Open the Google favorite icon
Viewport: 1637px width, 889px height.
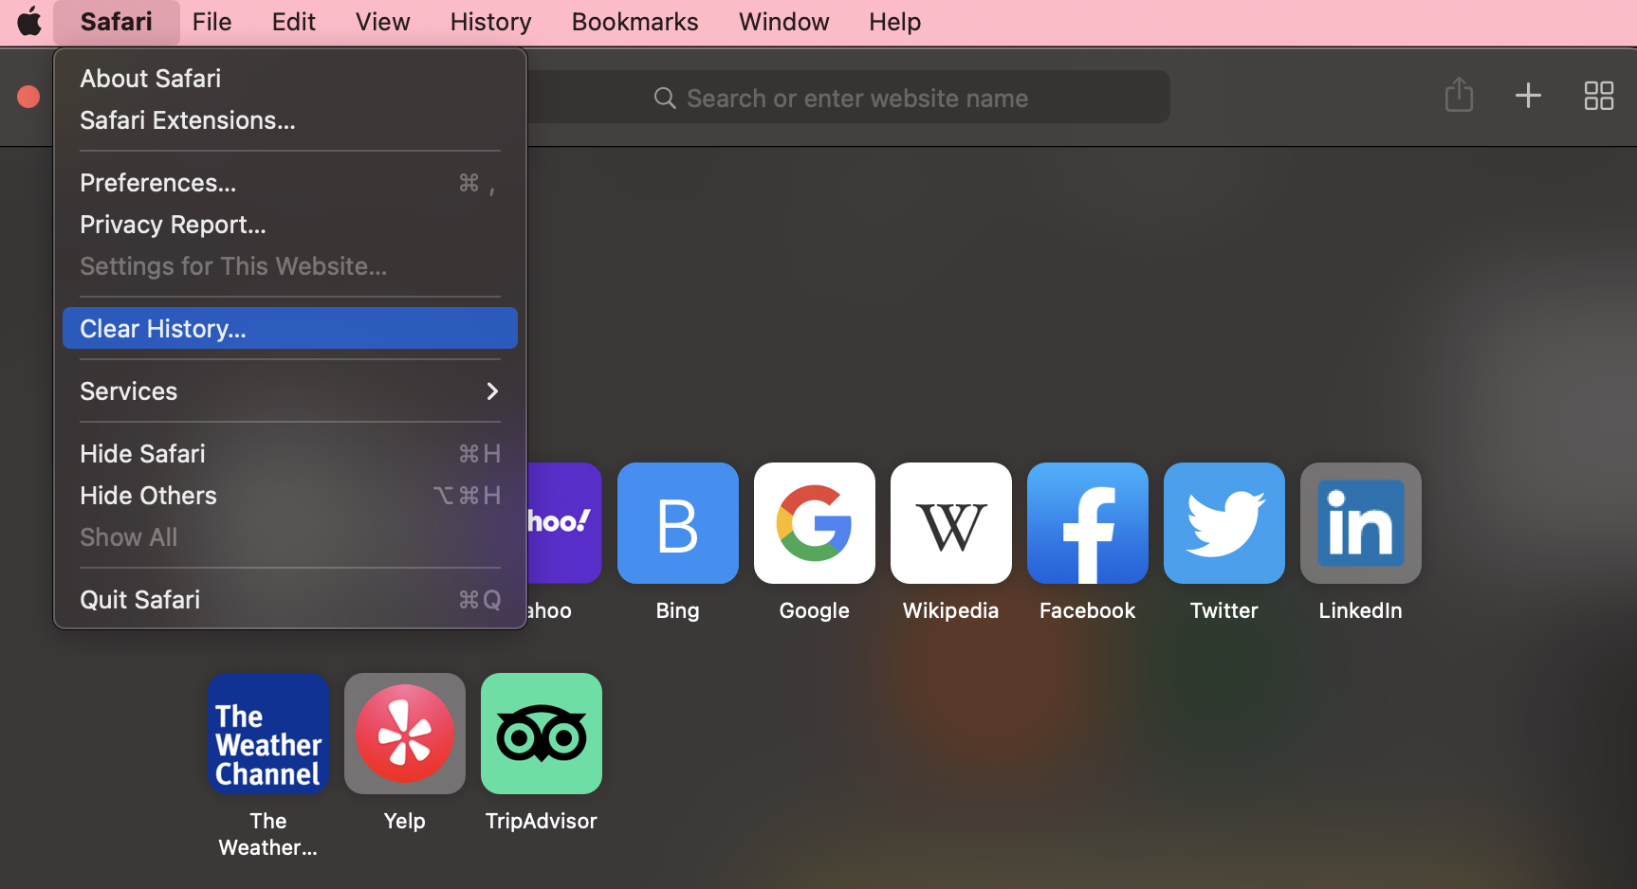815,523
